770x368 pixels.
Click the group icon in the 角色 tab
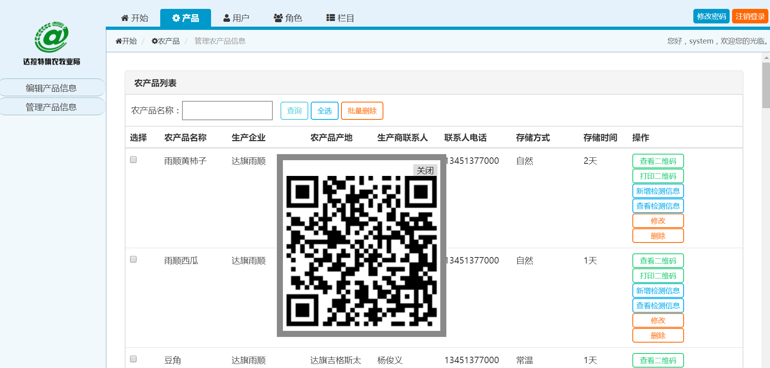(278, 18)
